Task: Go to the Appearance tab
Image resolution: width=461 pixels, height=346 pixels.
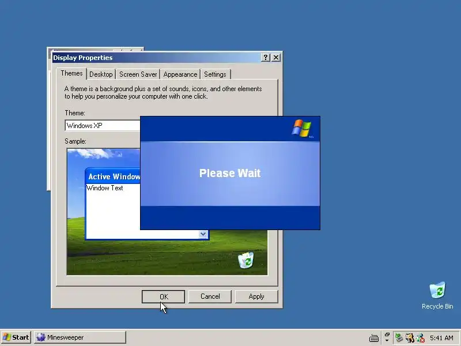Action: 180,74
